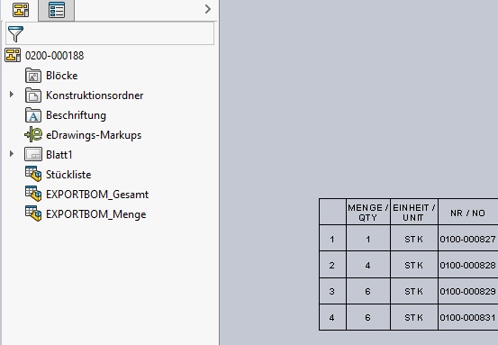Click quantity 6 in row 0100-000831
This screenshot has width=498, height=345.
368,317
